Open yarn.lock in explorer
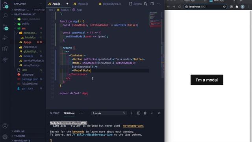252x142 pixels. tap(28, 88)
